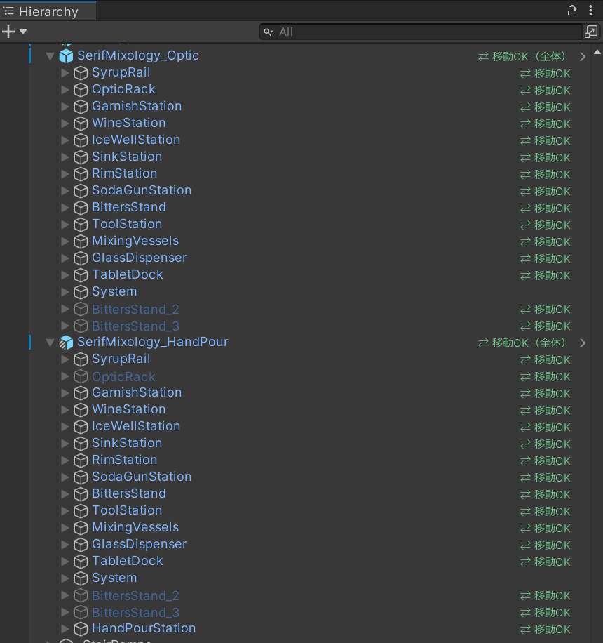The height and width of the screenshot is (643, 603).
Task: Select the Hierarchy tab
Action: click(48, 11)
